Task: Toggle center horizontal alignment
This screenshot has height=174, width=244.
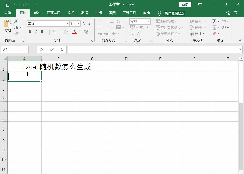Action: (106, 28)
